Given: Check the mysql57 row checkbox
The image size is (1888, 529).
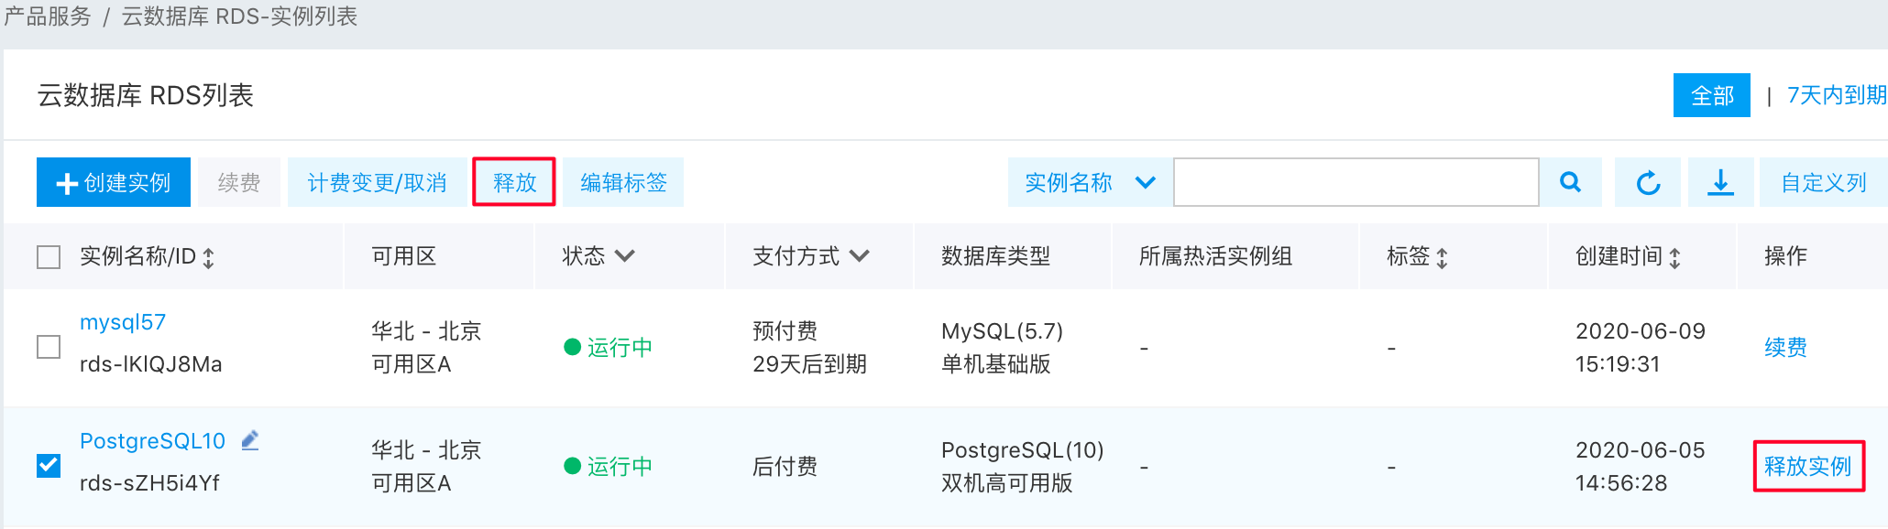Looking at the screenshot, I should point(49,347).
